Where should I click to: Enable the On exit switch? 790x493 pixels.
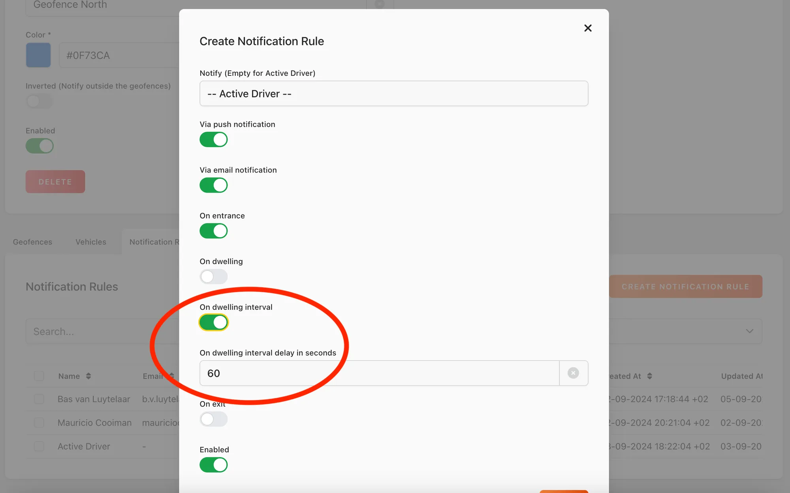[x=214, y=419]
